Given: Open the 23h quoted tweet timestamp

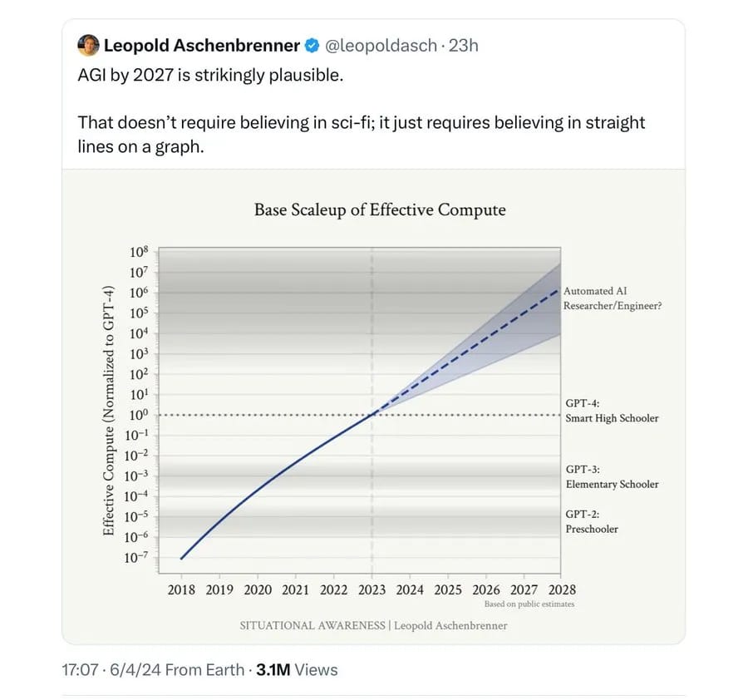Looking at the screenshot, I should pyautogui.click(x=464, y=45).
